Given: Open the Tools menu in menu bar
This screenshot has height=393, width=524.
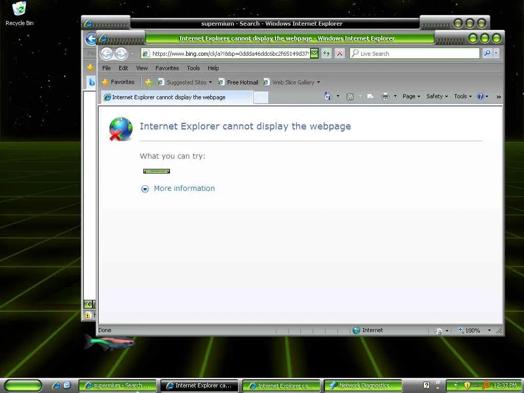Looking at the screenshot, I should pyautogui.click(x=193, y=68).
